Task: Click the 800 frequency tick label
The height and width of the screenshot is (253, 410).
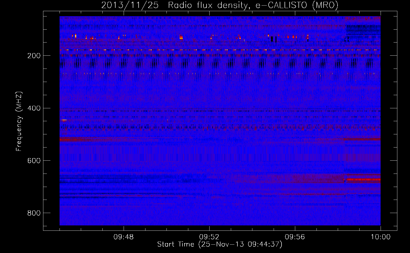Action: 34,213
